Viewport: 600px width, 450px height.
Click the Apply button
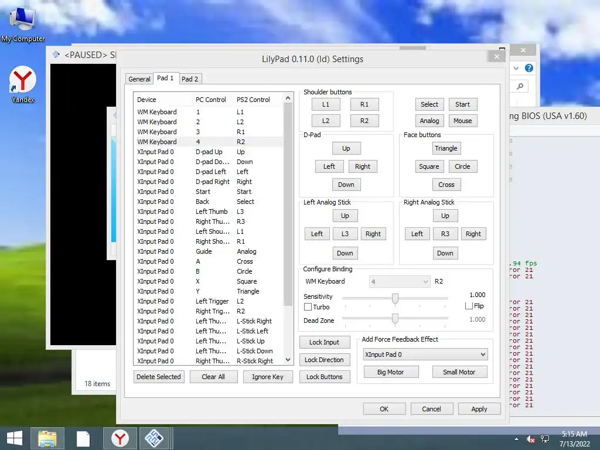pos(479,409)
